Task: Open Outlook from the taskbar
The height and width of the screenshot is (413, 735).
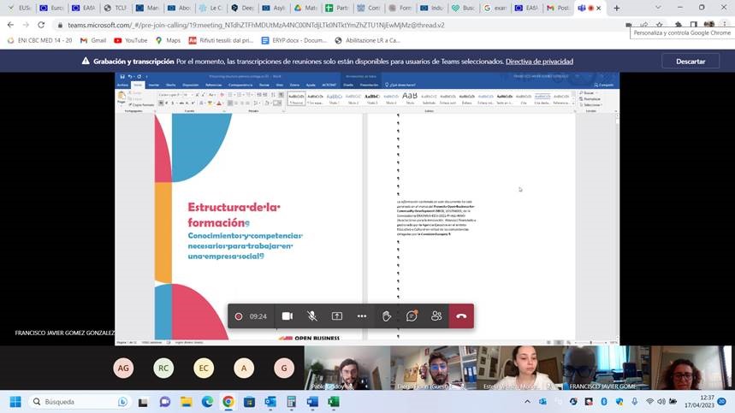Action: 270,402
